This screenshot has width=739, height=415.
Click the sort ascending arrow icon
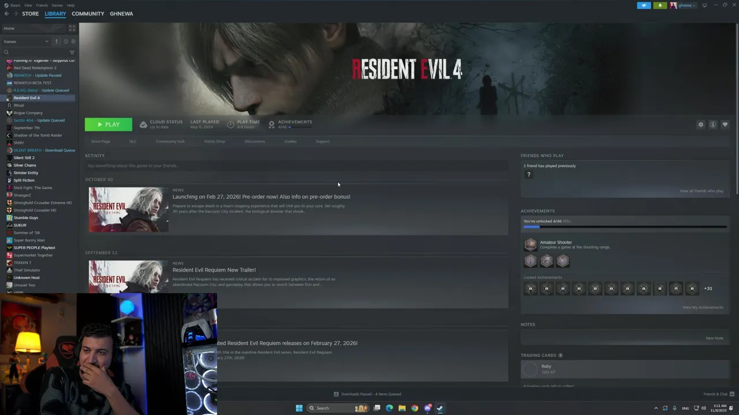(x=56, y=41)
